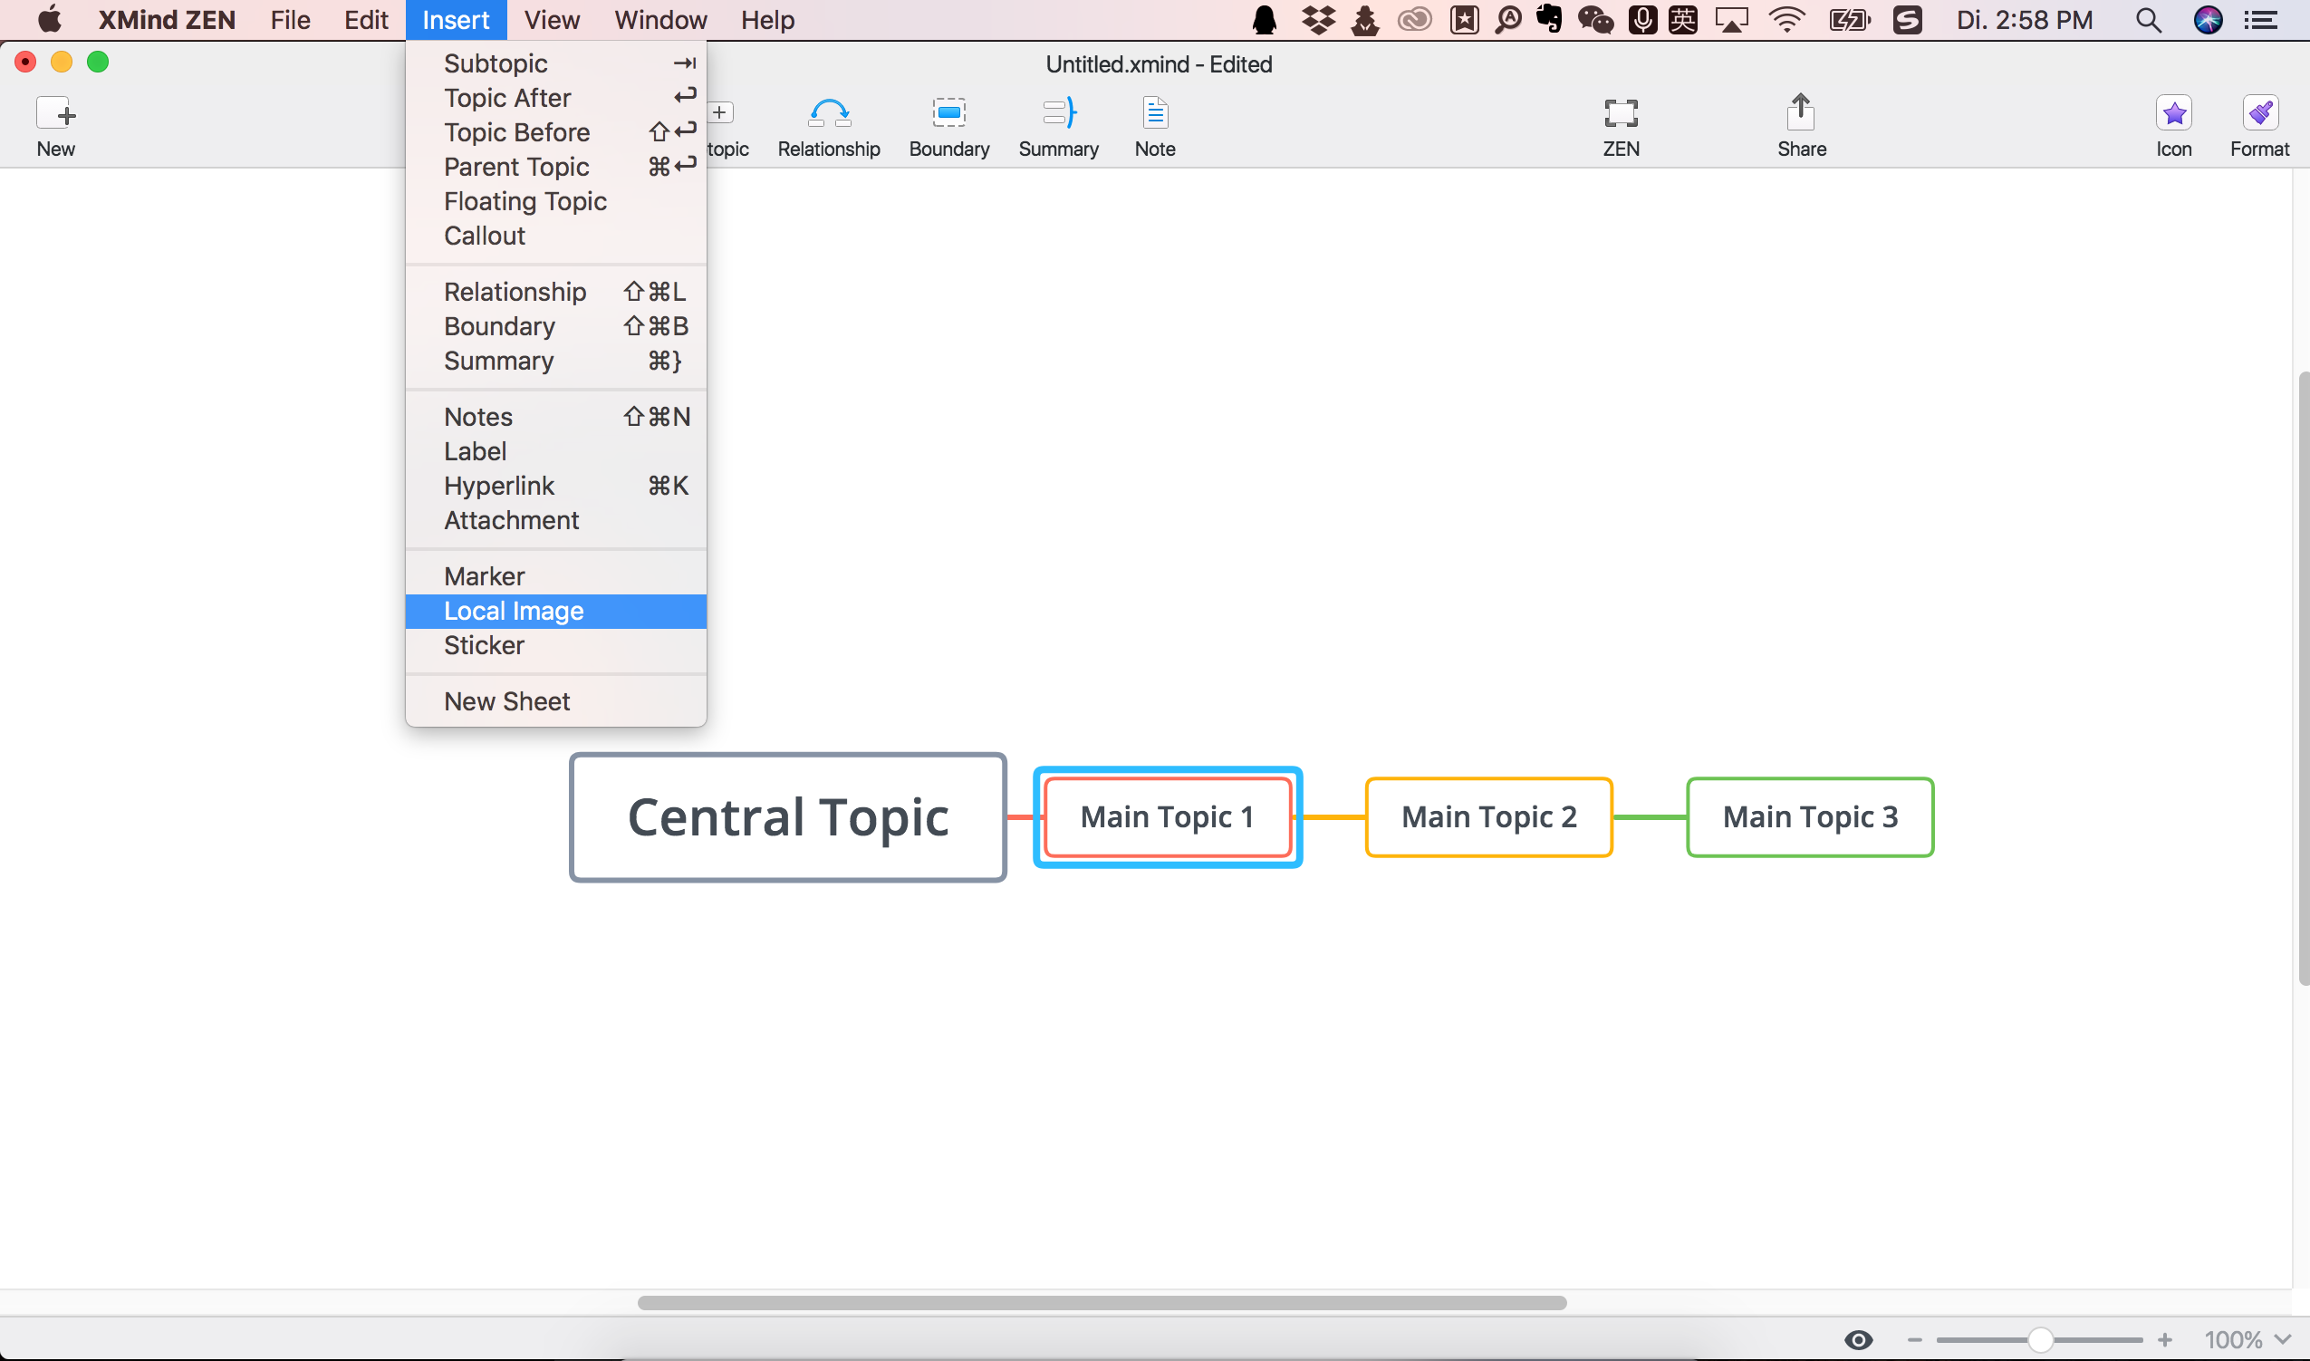Open the Icon panel
Image resolution: width=2310 pixels, height=1361 pixels.
pos(2173,114)
